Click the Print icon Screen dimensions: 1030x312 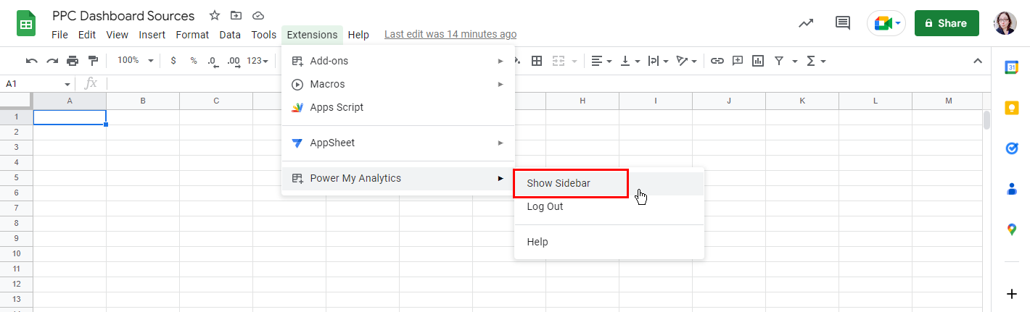pyautogui.click(x=73, y=61)
